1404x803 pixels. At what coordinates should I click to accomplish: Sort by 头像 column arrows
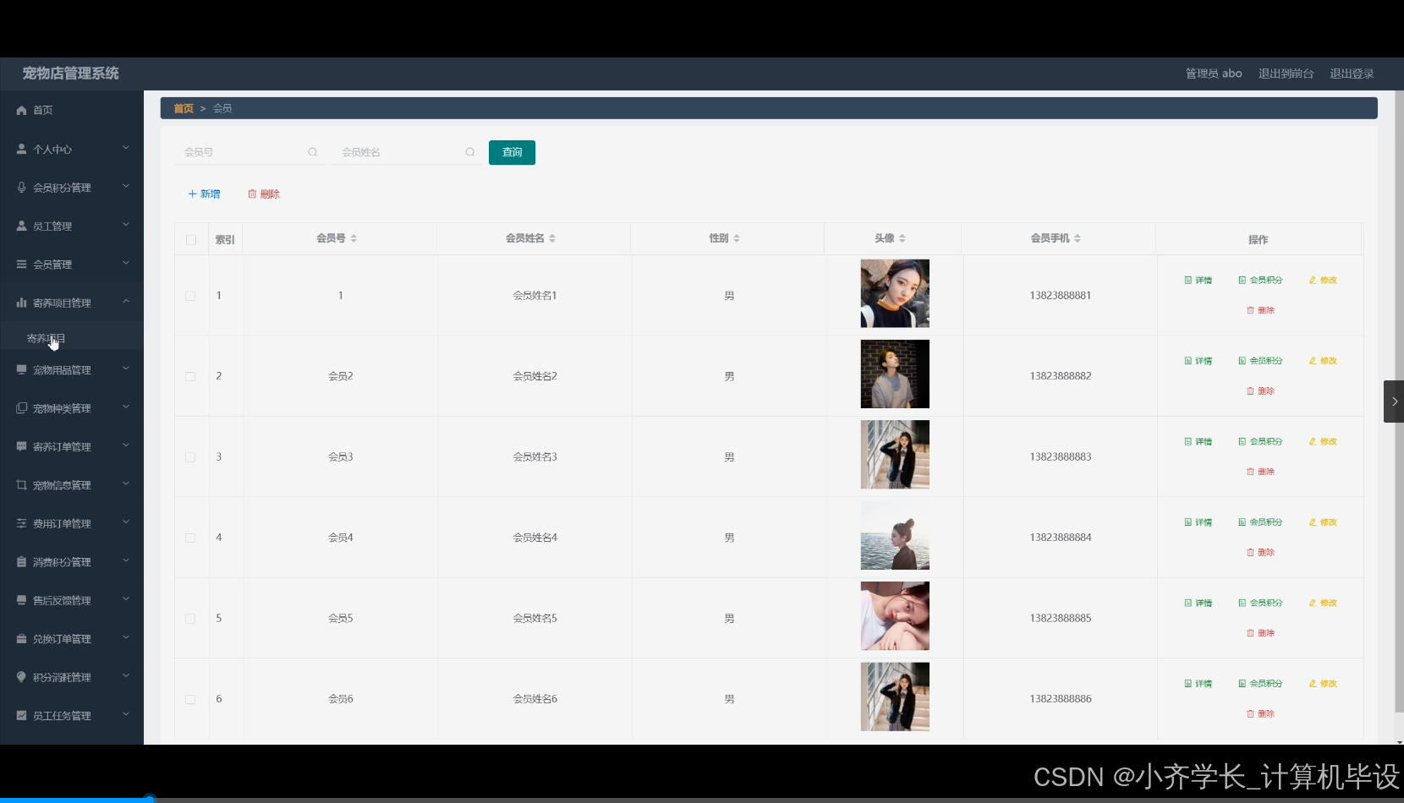[902, 238]
